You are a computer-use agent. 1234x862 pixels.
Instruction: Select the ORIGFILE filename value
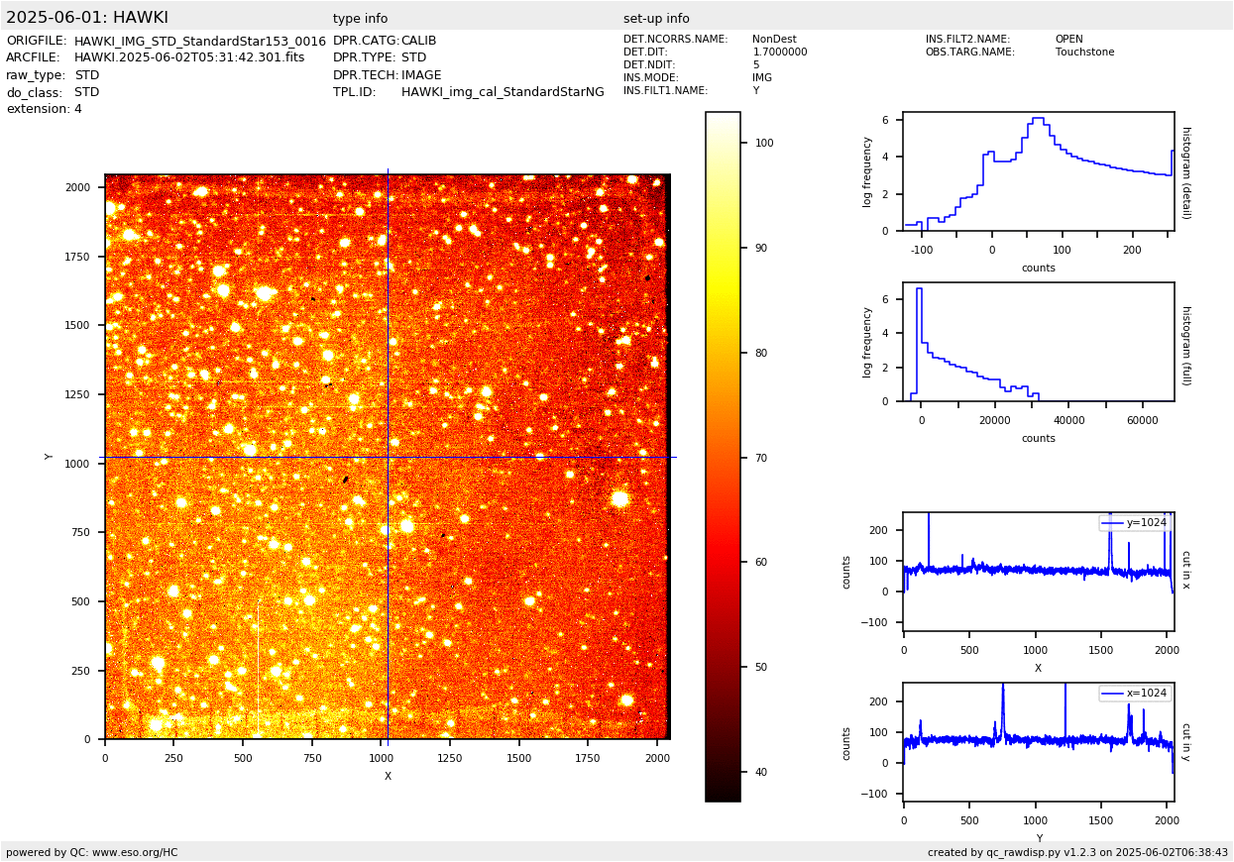click(x=199, y=42)
